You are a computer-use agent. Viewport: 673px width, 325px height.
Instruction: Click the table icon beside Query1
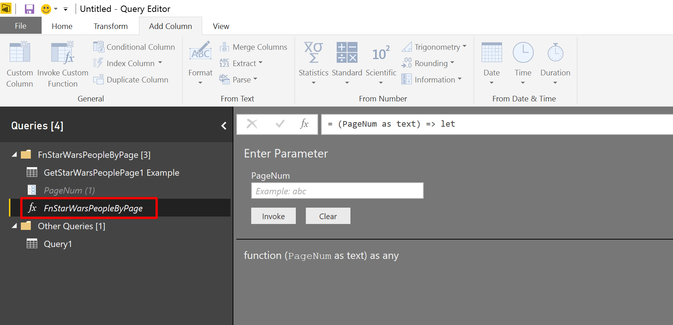[x=32, y=244]
